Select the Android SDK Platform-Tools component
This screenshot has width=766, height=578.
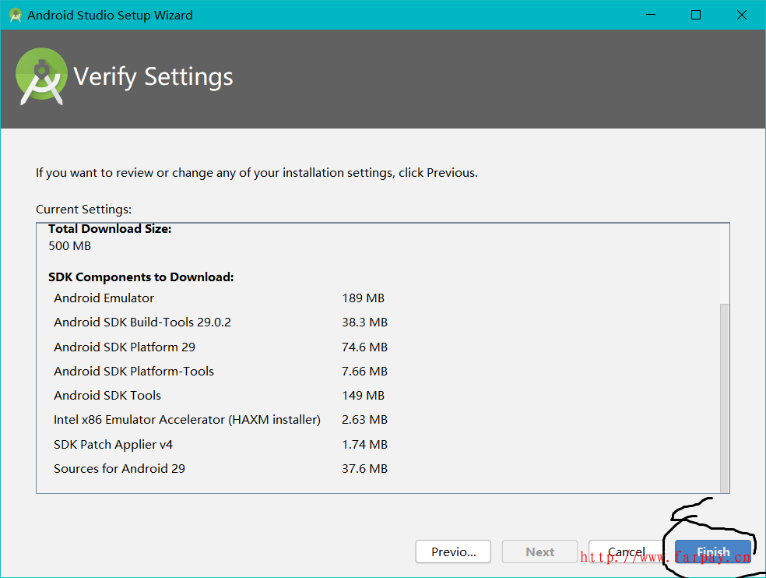tap(133, 371)
